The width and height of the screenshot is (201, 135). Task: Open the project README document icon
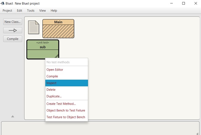[x=34, y=27]
